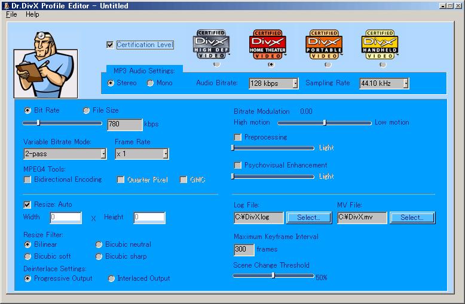Select Bicubic sharp resize filter
Viewport: 465px width, 304px height.
click(x=99, y=256)
